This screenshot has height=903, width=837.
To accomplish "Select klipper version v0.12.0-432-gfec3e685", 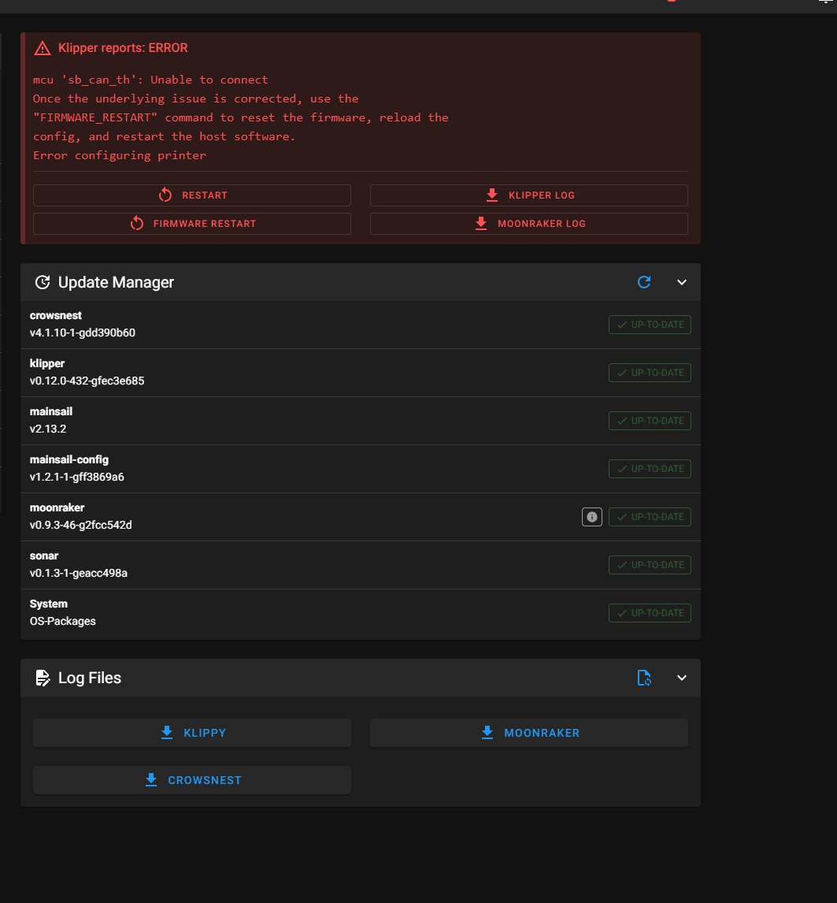I will [x=87, y=381].
